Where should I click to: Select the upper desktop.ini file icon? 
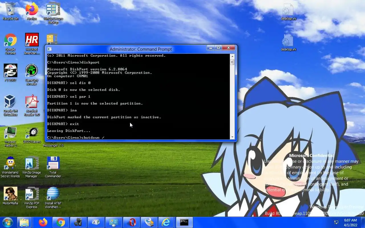coord(288,12)
